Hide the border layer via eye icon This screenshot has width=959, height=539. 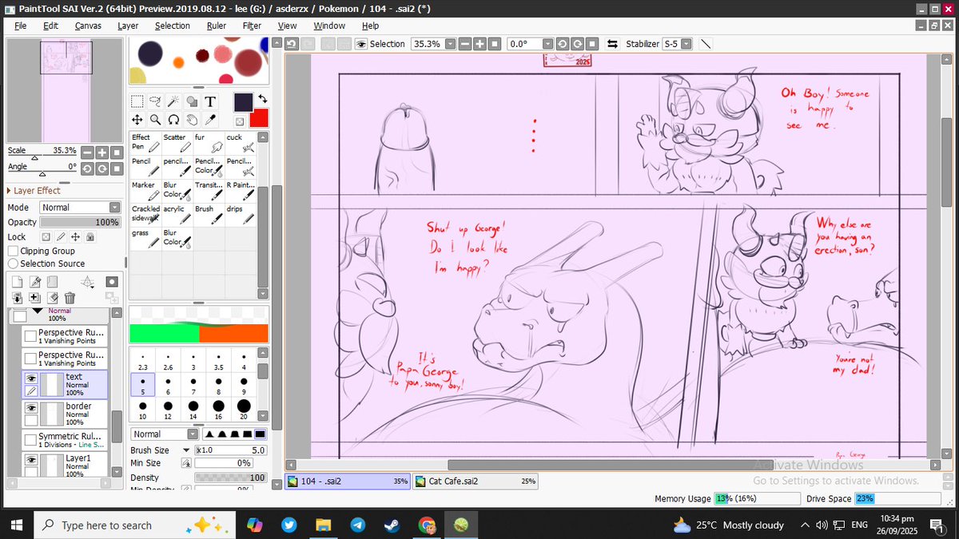pos(30,407)
